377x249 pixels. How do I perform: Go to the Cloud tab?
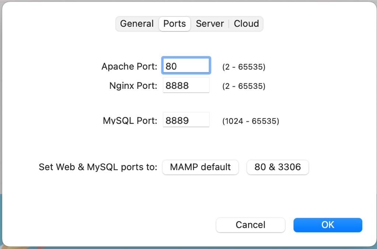point(246,24)
